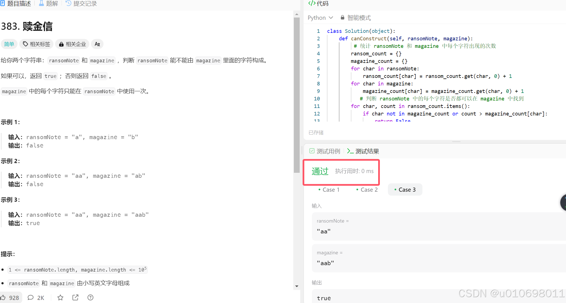Favorite problem with star icon
The image size is (566, 303).
click(x=60, y=297)
